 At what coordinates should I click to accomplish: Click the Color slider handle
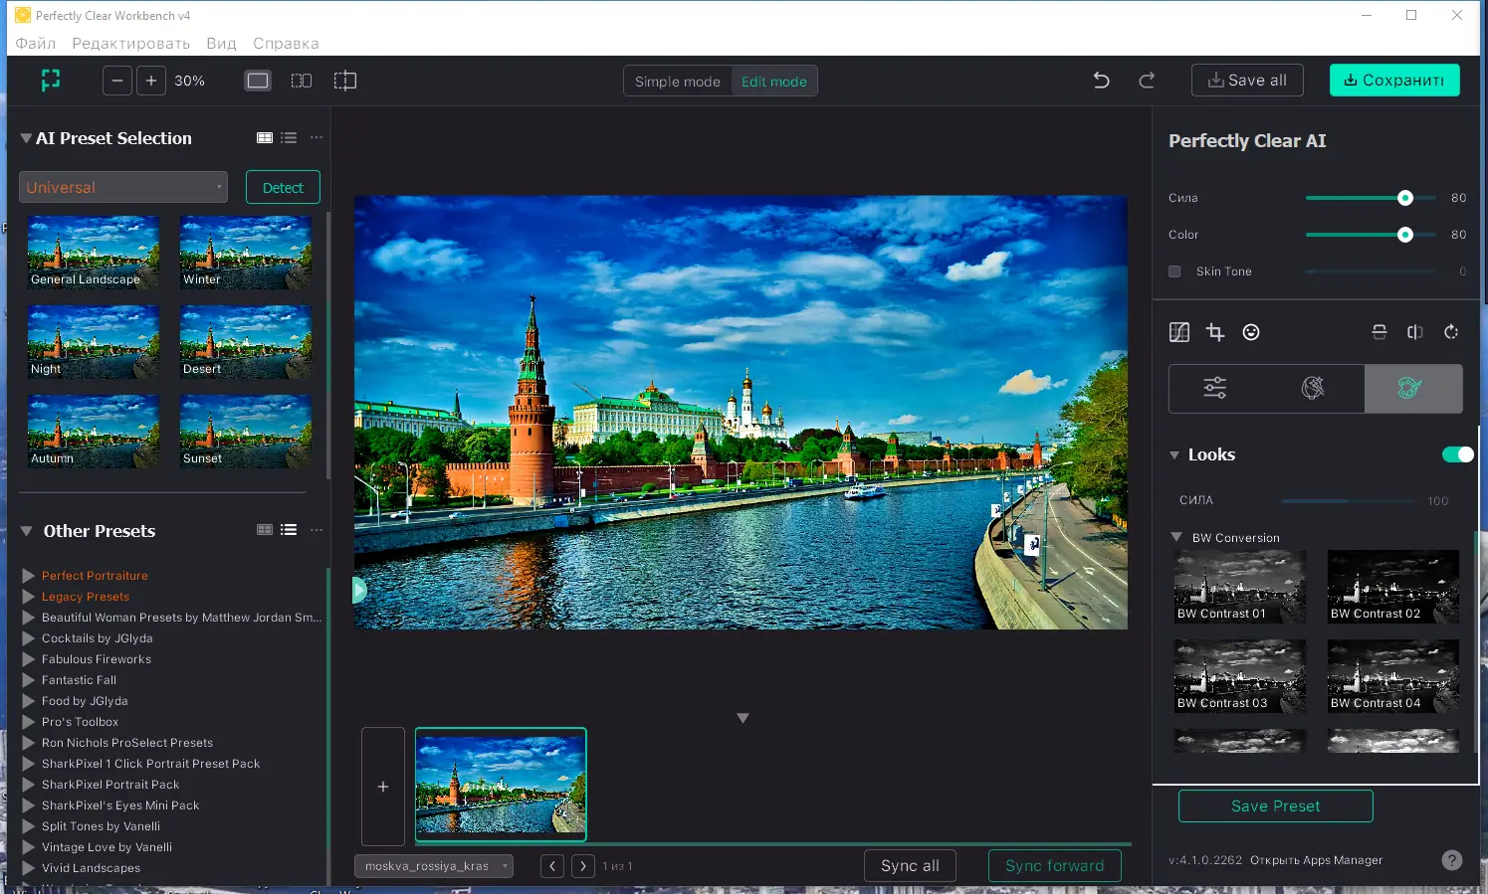[x=1405, y=235]
